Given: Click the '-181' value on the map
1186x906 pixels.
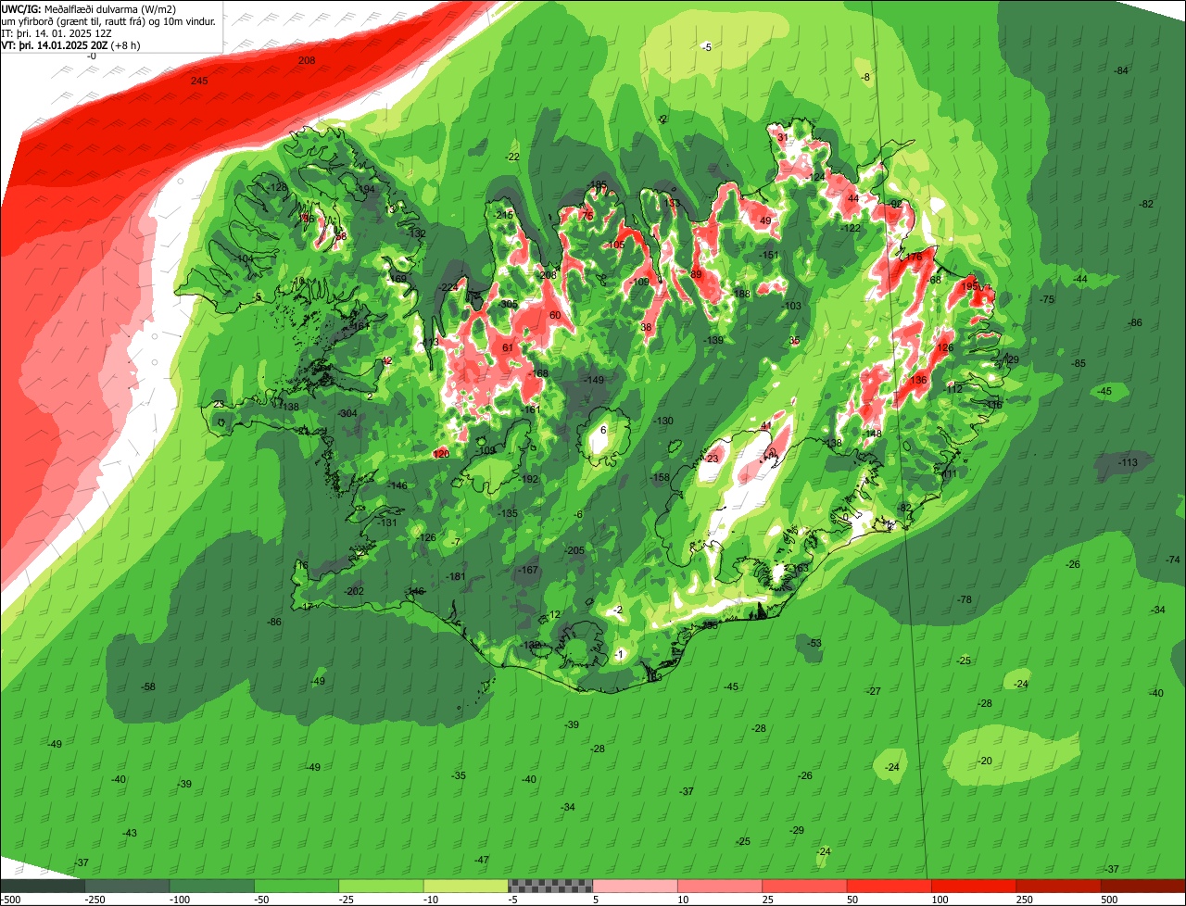Looking at the screenshot, I should pos(456,576).
